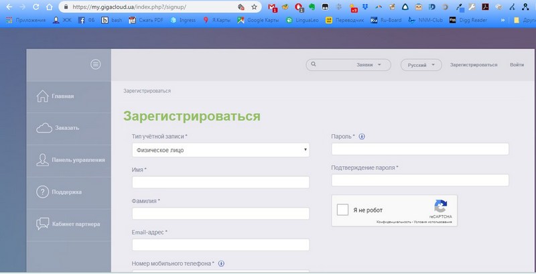Open Поддержка in sidebar

pos(69,193)
